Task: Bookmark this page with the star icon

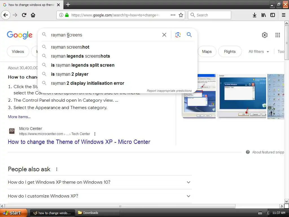Action: click(x=181, y=15)
